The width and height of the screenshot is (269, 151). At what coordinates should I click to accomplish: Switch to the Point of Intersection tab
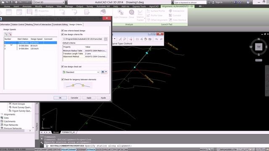43,24
